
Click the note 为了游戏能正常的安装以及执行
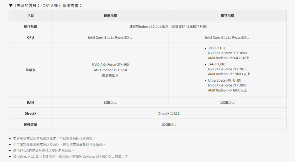tap(59, 144)
